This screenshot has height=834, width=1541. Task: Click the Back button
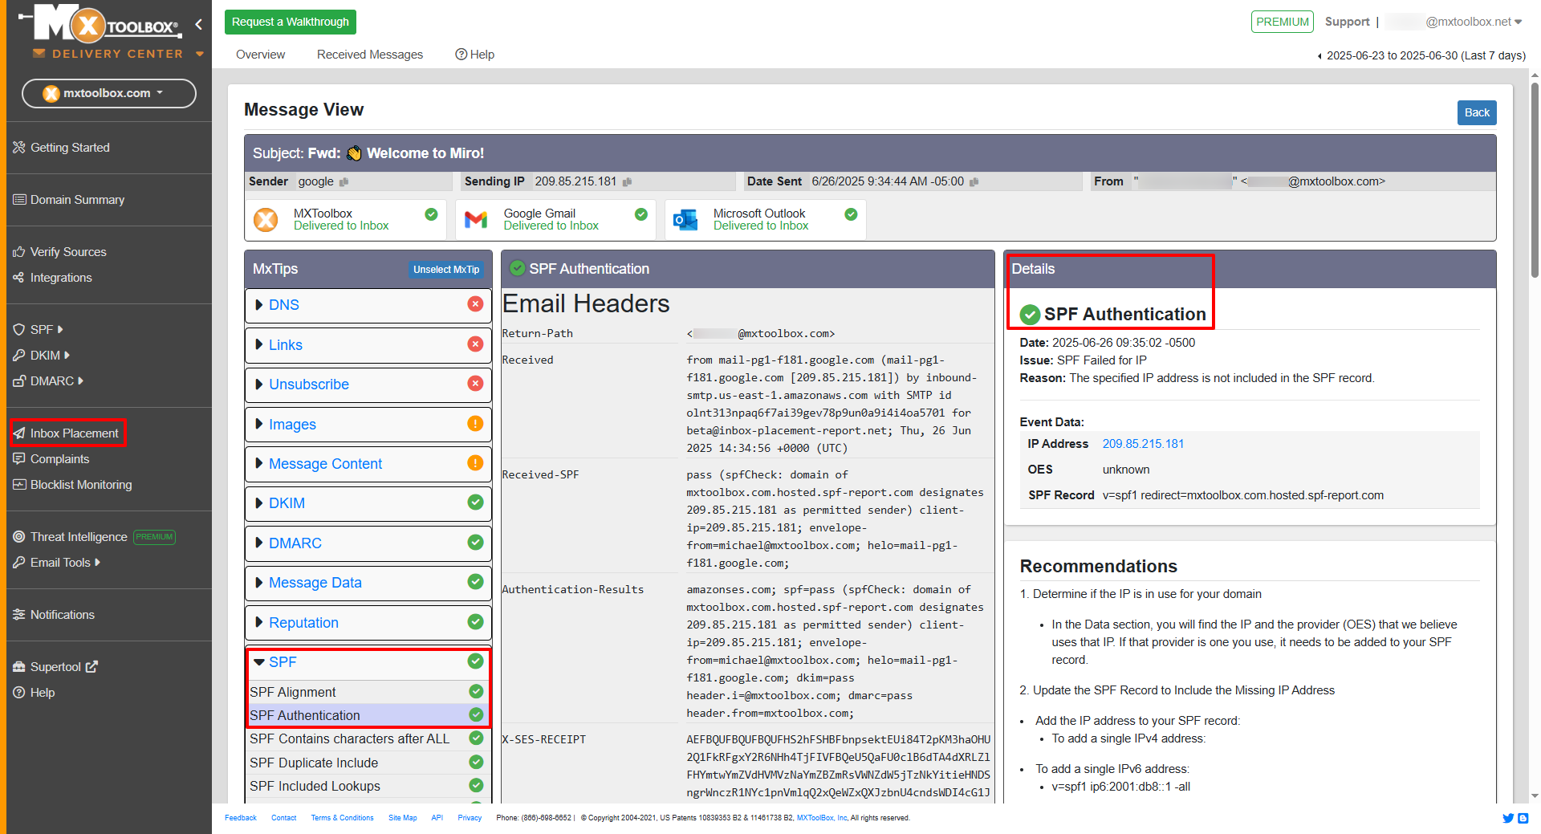coord(1476,112)
